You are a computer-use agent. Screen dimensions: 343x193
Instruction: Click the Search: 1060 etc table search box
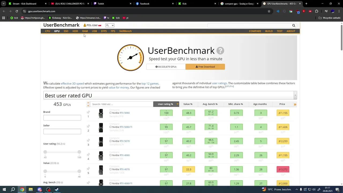pos(121,104)
